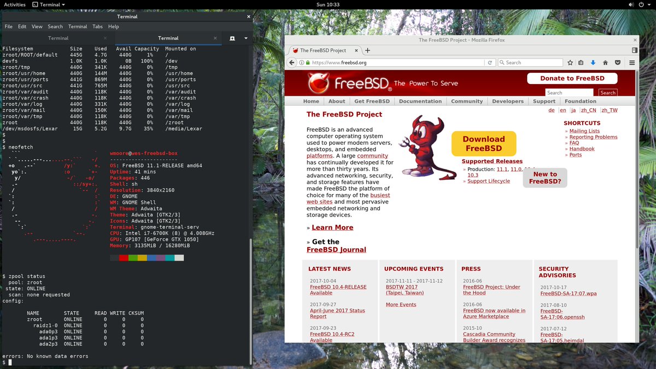Open the Support Lifecycle link

click(x=489, y=181)
